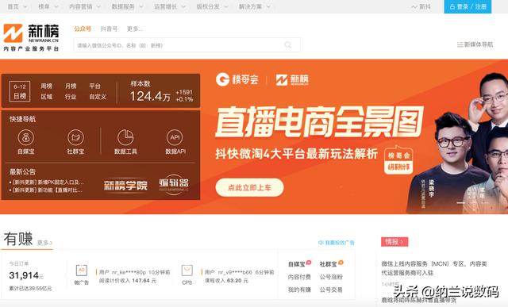
Task: Click the 新媒体导航 menu icon
Action: click(460, 44)
